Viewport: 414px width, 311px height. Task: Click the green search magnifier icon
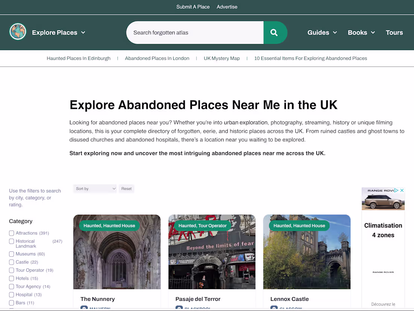click(275, 32)
